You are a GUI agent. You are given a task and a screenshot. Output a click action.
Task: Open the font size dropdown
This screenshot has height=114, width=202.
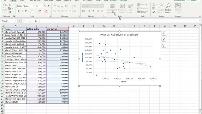click(42, 6)
